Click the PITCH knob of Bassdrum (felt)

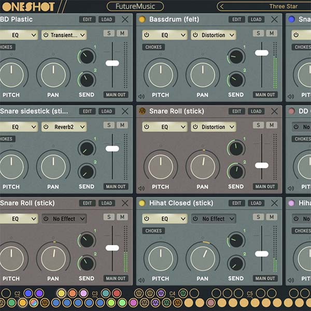click(161, 75)
